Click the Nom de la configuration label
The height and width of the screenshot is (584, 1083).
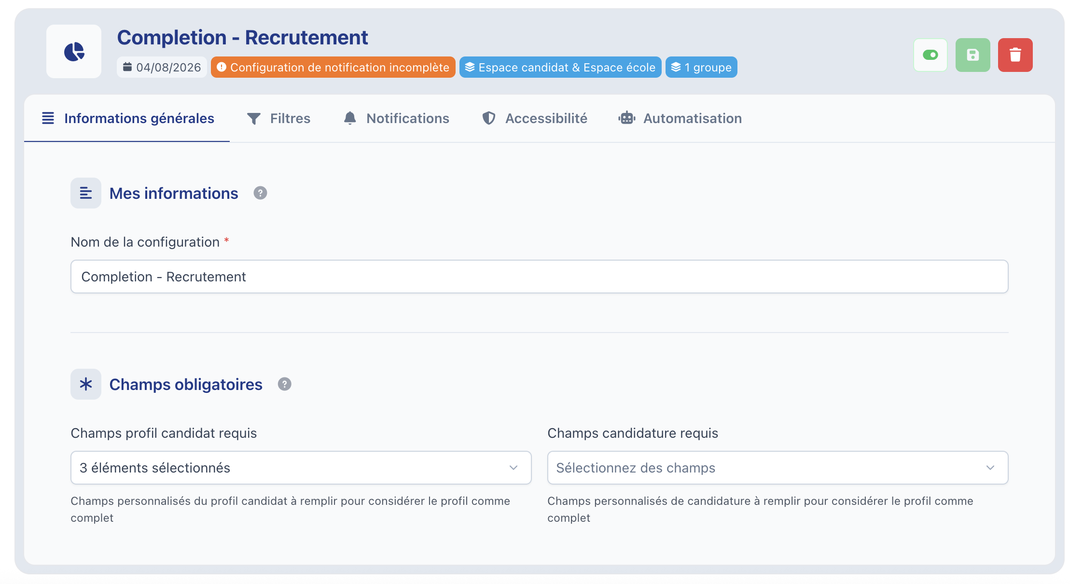[145, 242]
